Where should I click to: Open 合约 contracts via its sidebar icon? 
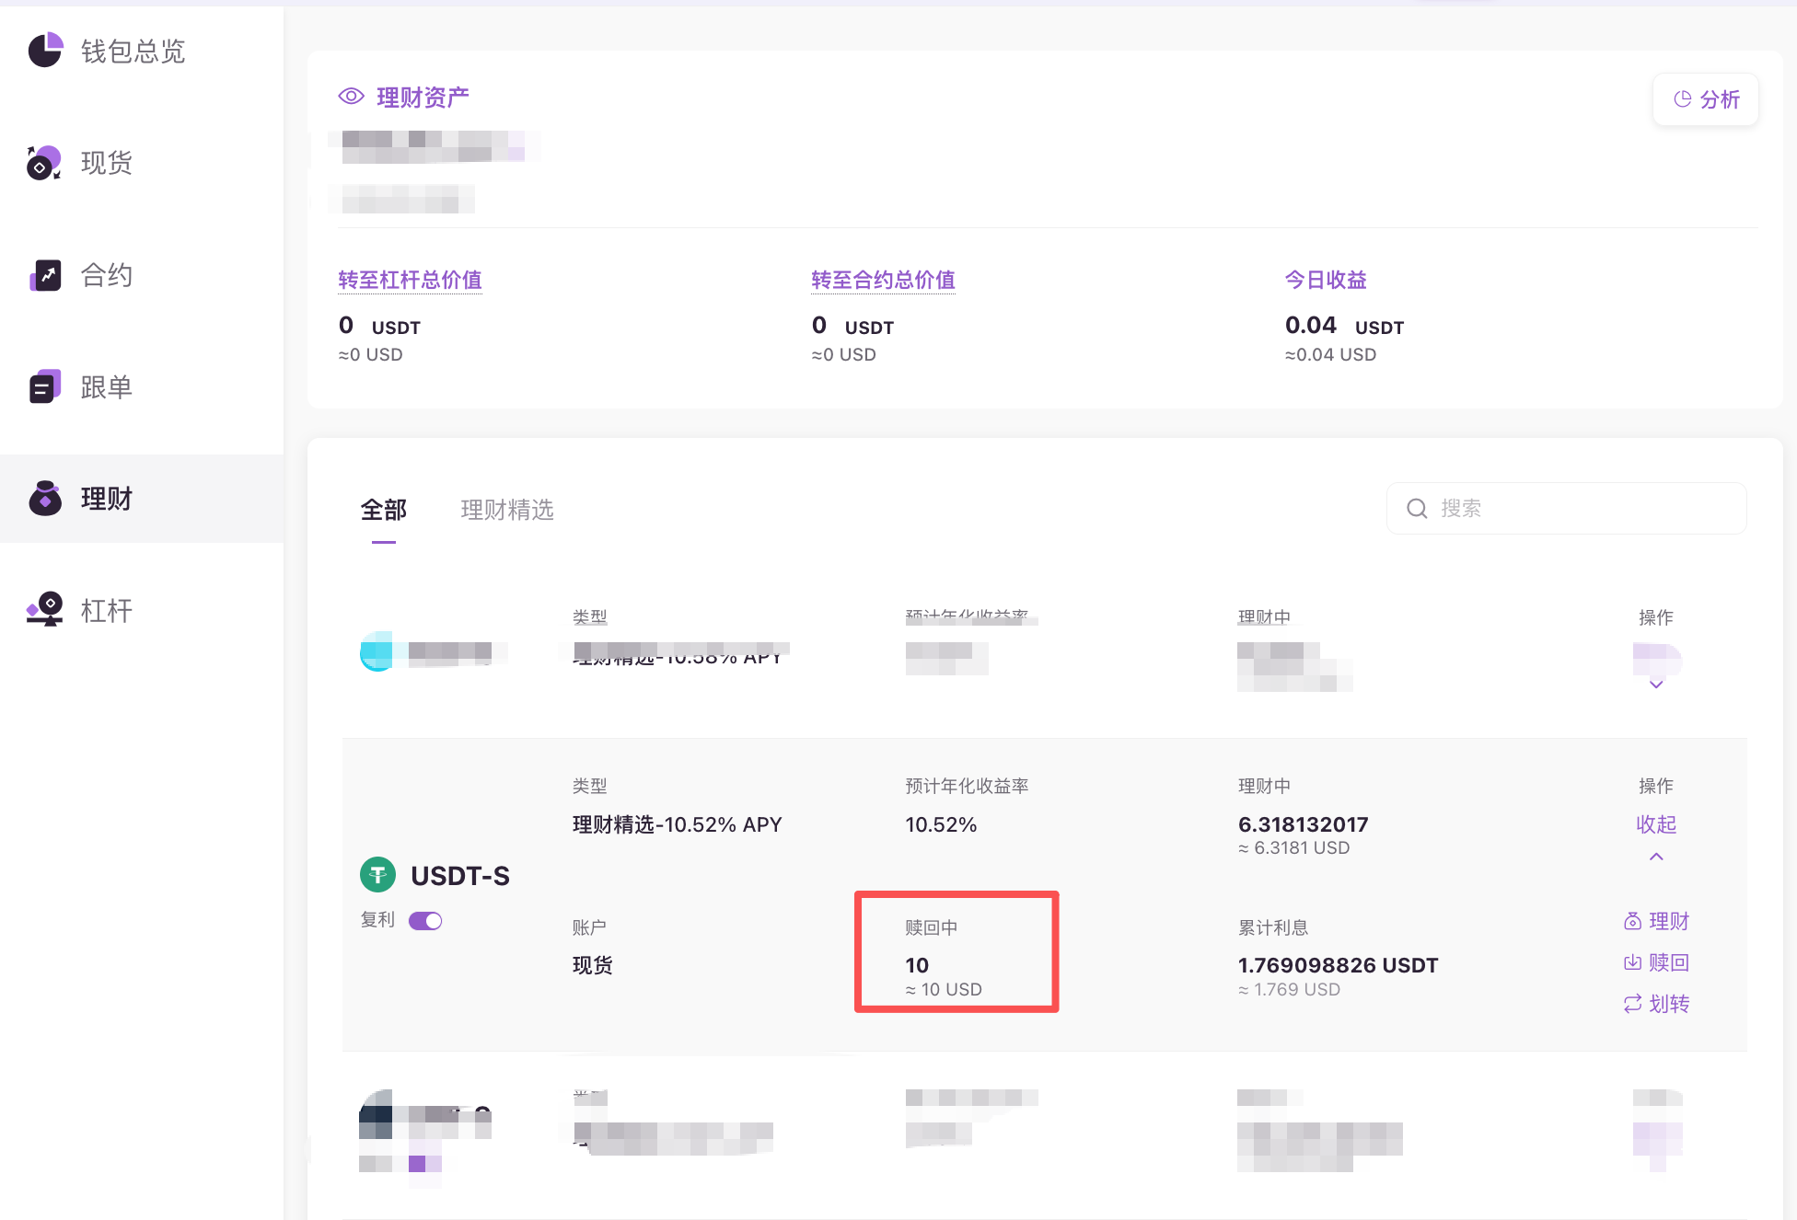point(45,275)
